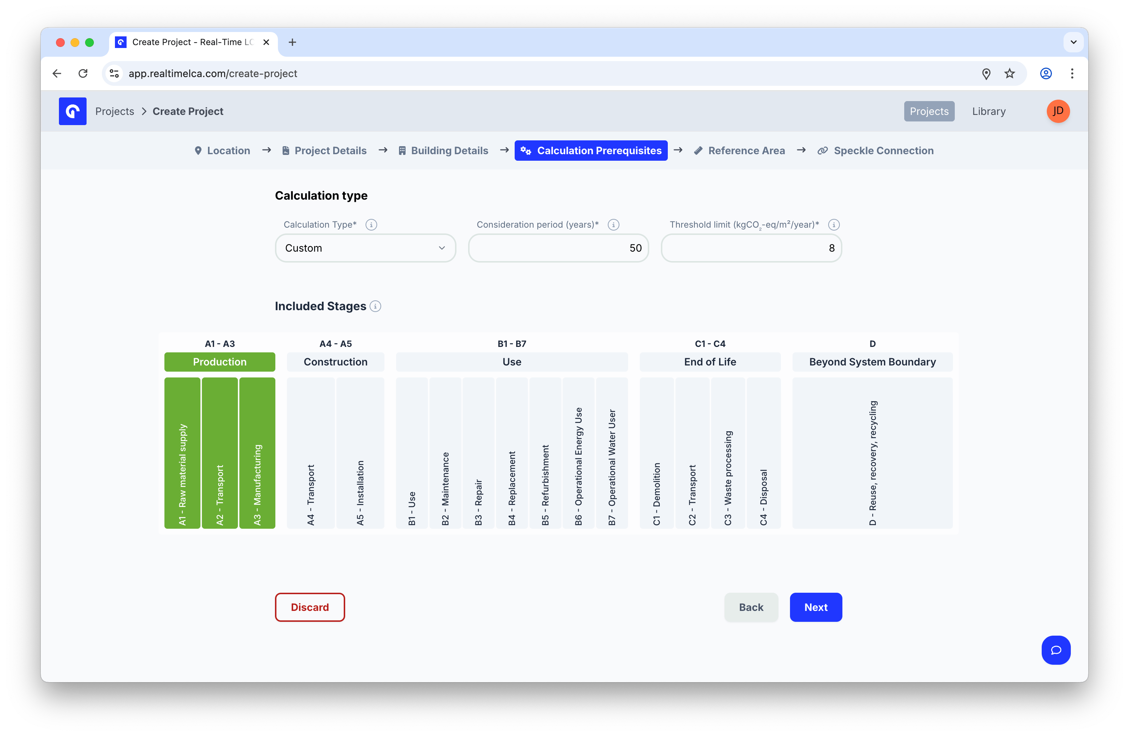Image resolution: width=1129 pixels, height=736 pixels.
Task: Click the Consideration period info icon
Action: [x=613, y=225]
